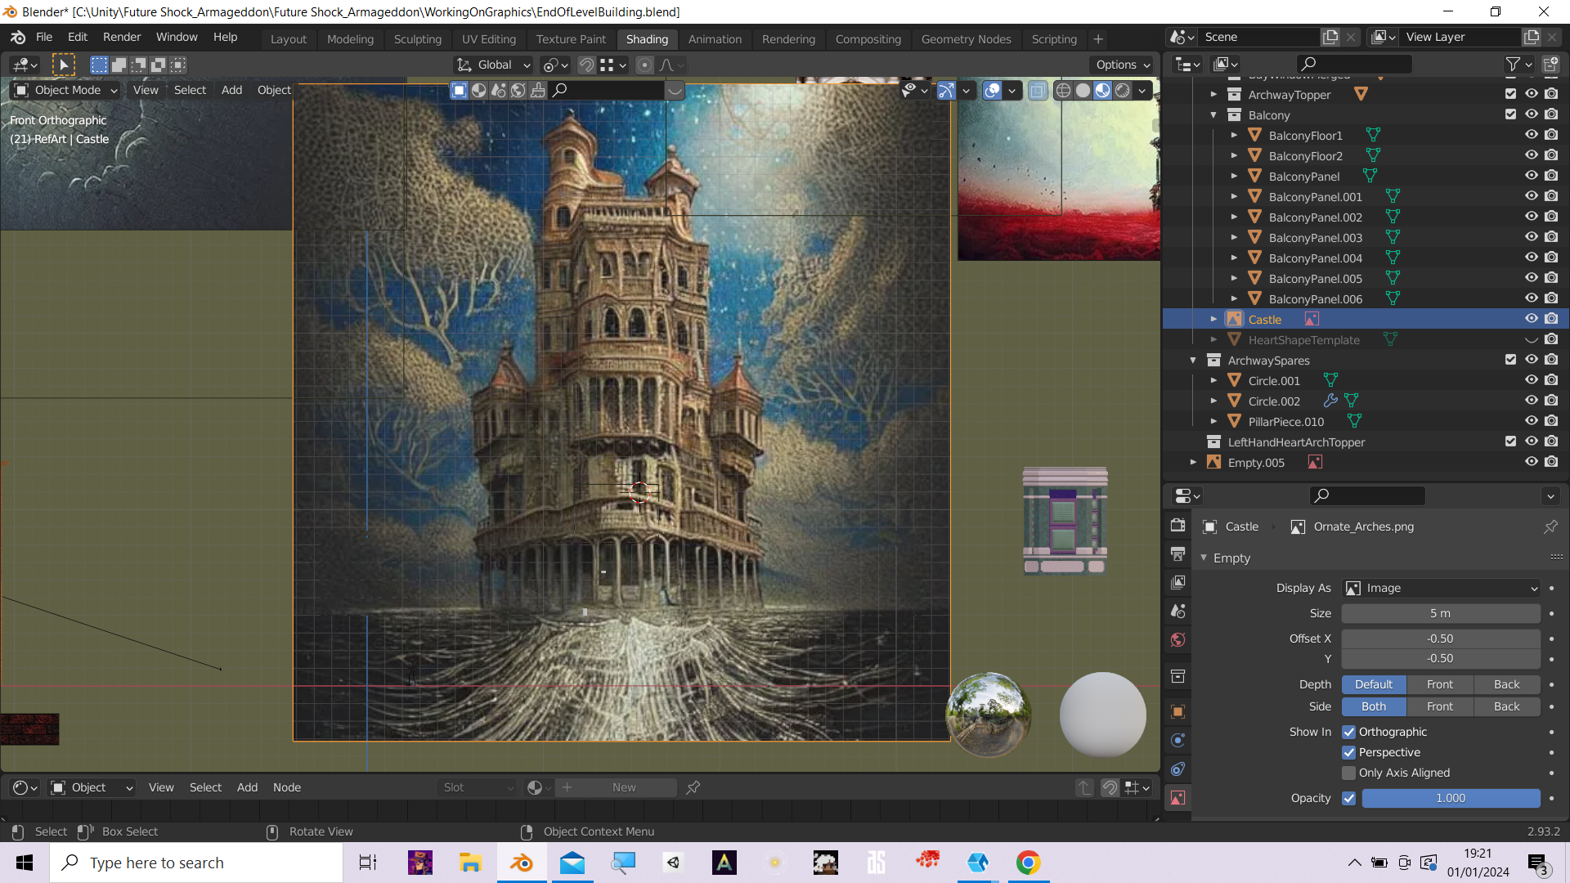Collapse the Balcony collection
Image resolution: width=1570 pixels, height=883 pixels.
(x=1213, y=114)
